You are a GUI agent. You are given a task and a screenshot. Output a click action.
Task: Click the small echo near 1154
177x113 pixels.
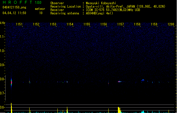click(67, 82)
